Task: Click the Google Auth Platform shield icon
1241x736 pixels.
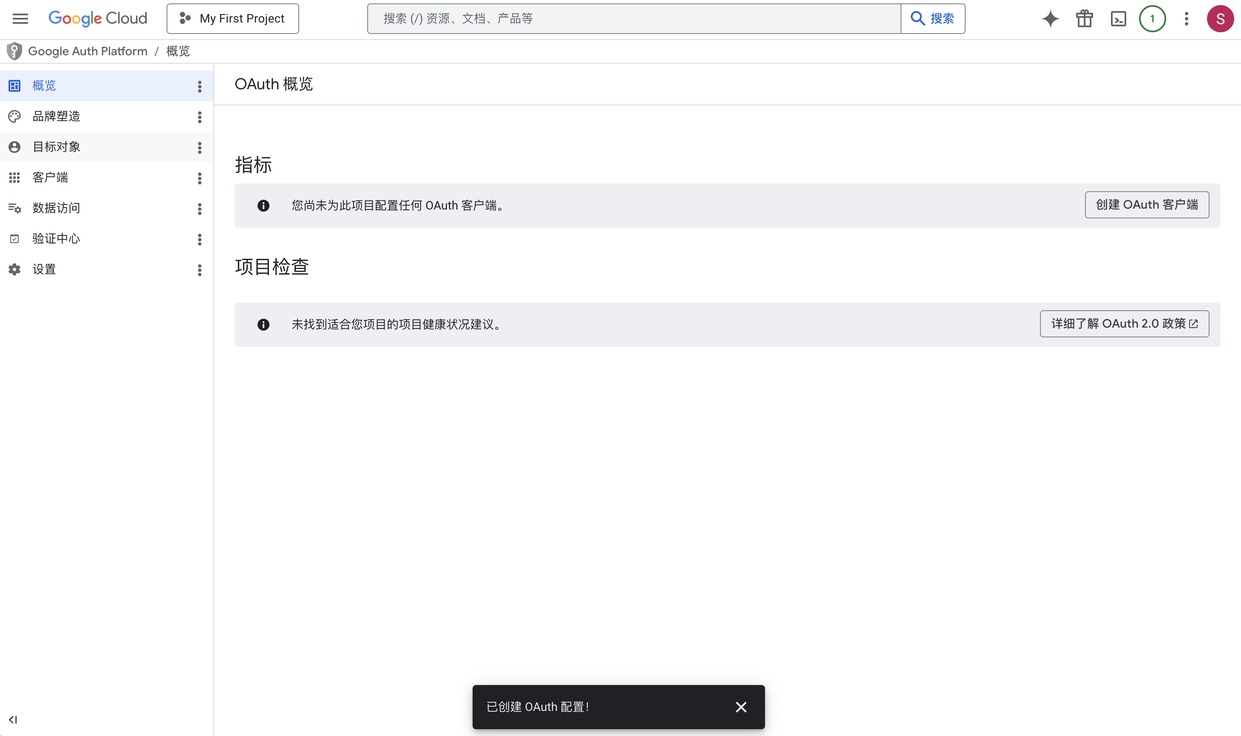Action: (14, 51)
